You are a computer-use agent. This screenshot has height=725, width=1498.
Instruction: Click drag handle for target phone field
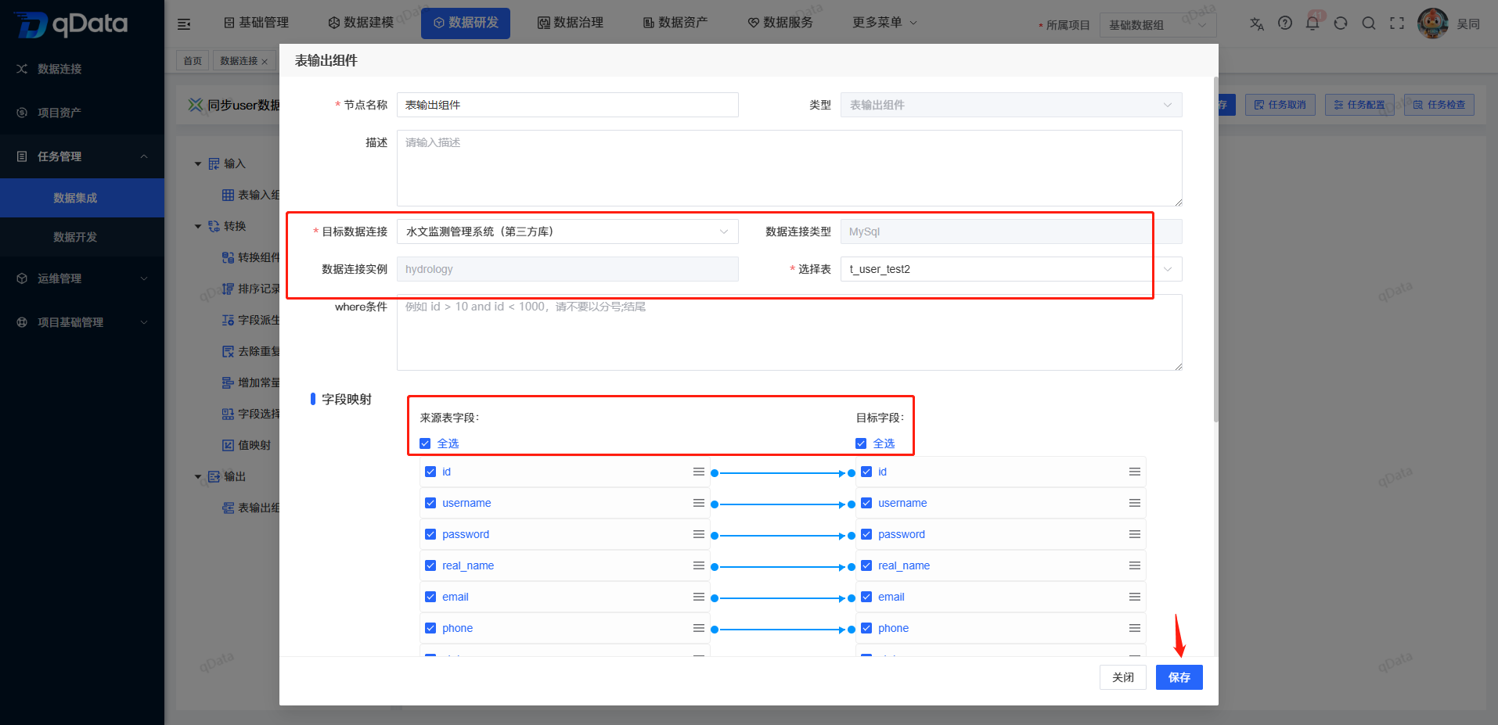[1135, 628]
